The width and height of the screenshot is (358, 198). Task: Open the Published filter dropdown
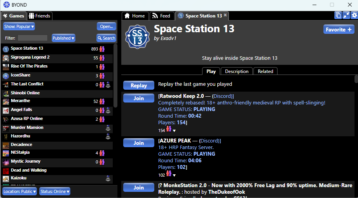pyautogui.click(x=63, y=38)
